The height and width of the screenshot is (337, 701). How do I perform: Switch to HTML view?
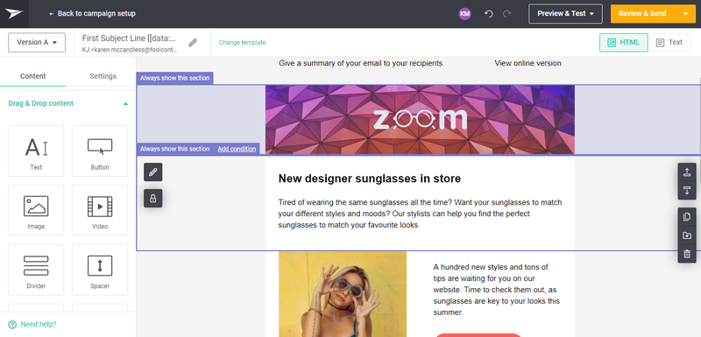click(624, 42)
